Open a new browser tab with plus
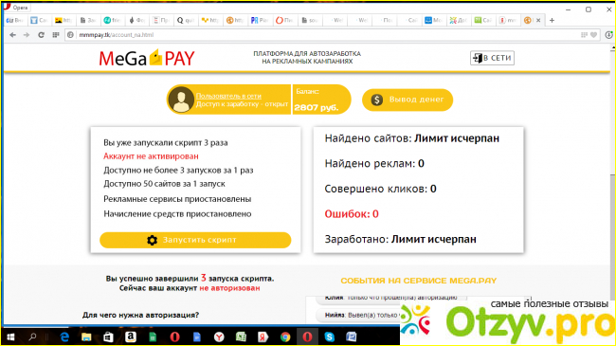This screenshot has width=616, height=346. tap(552, 21)
